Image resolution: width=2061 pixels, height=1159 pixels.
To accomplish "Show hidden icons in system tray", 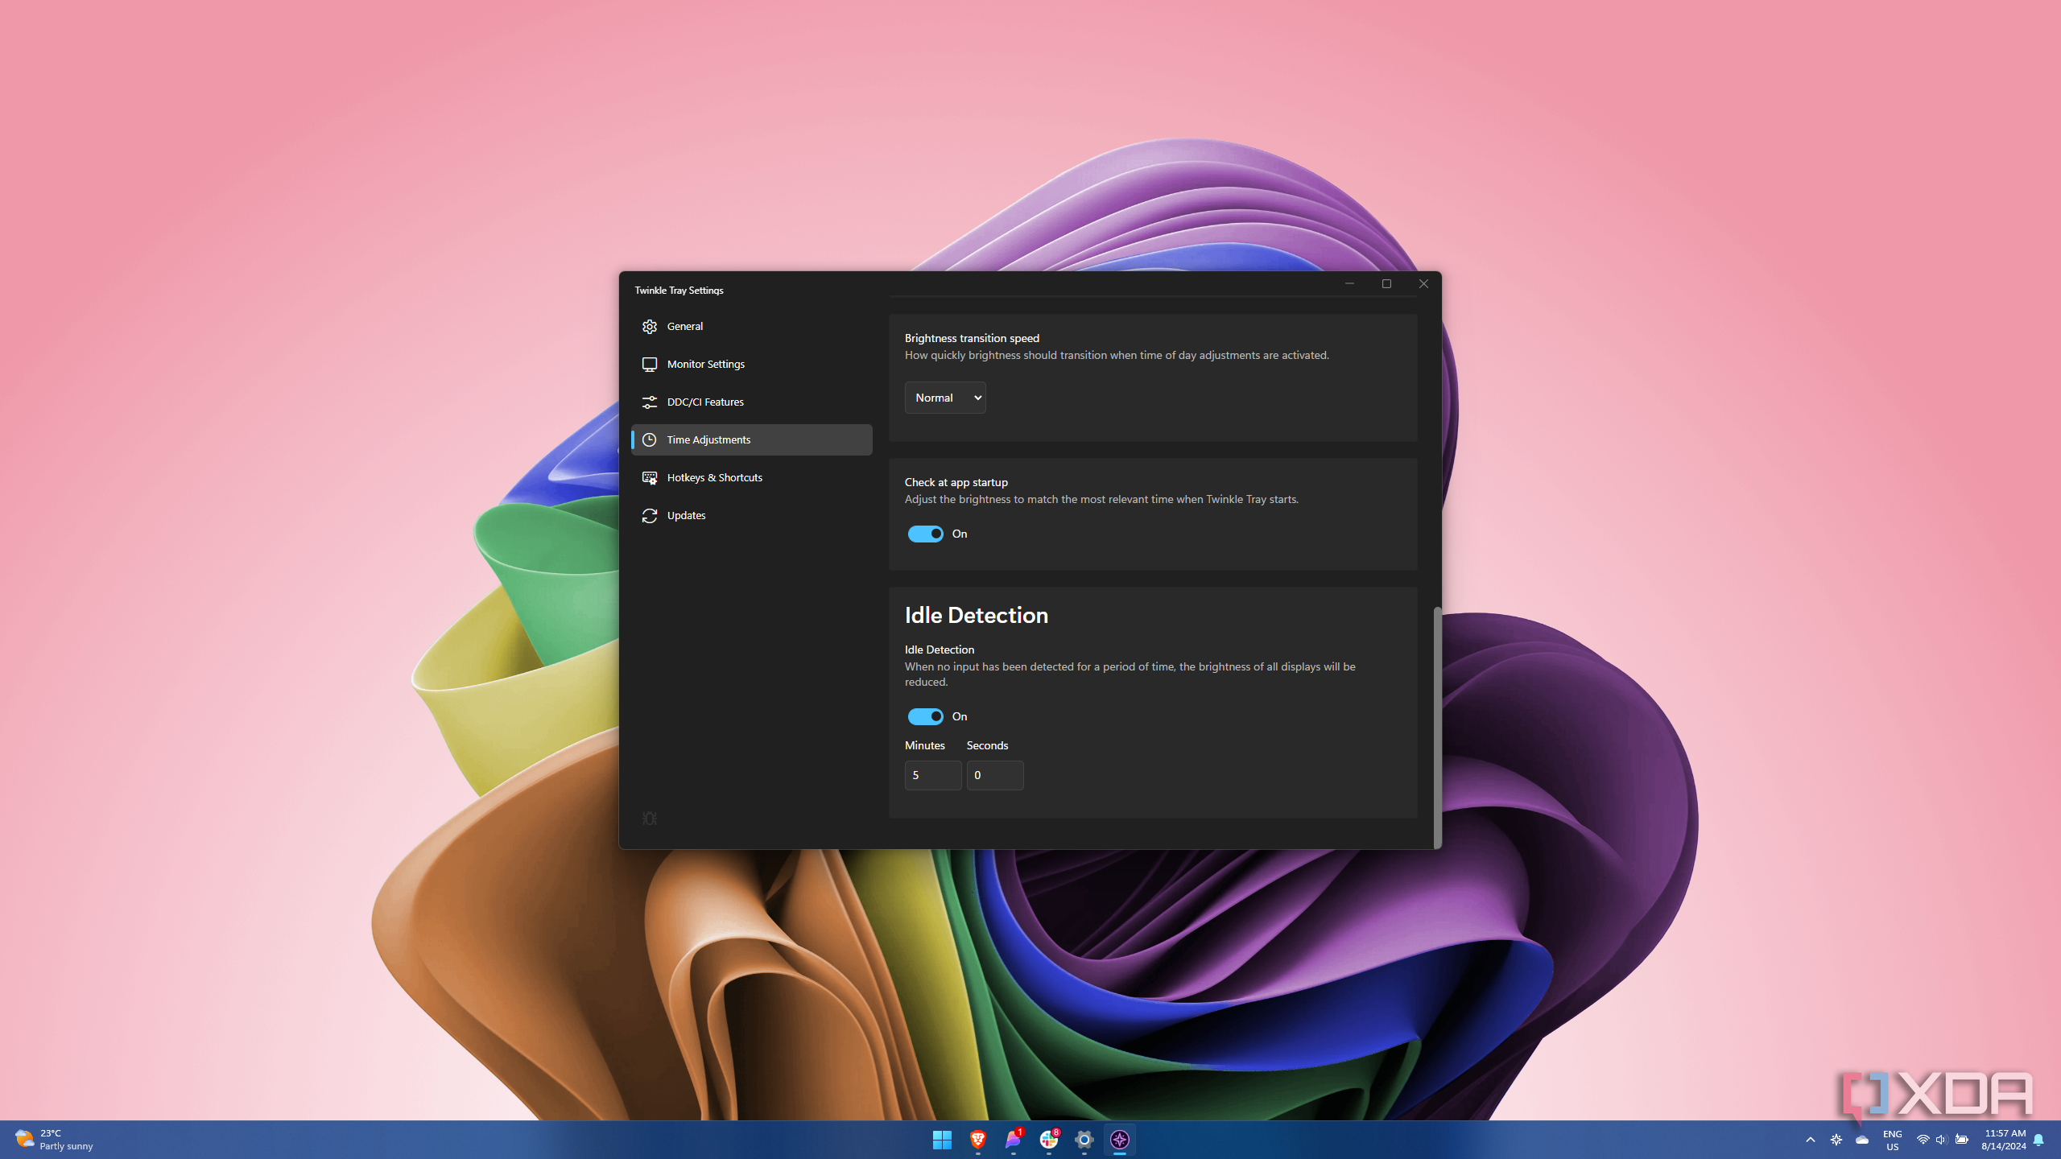I will pos(1810,1140).
